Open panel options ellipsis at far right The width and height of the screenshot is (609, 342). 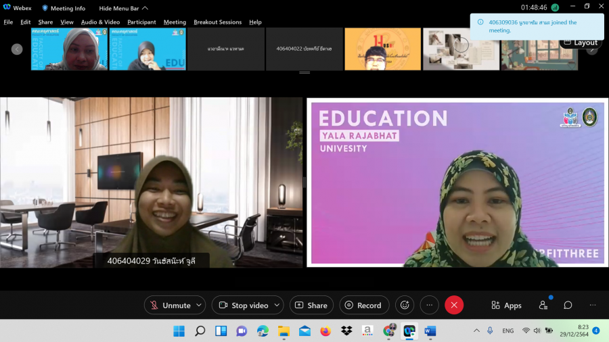click(x=593, y=306)
